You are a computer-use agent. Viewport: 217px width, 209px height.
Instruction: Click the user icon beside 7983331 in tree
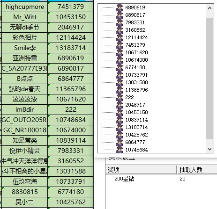click(120, 22)
